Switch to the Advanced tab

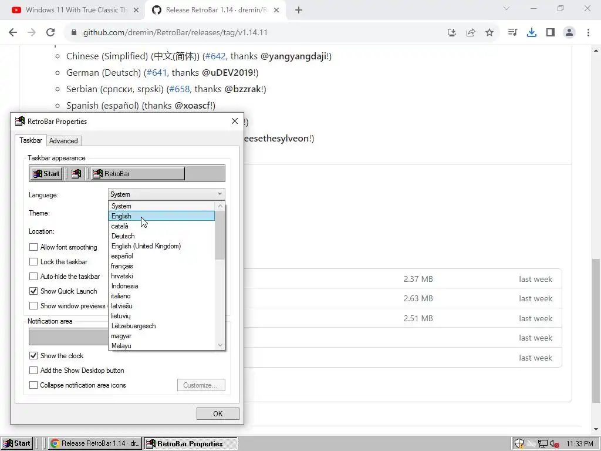point(63,141)
